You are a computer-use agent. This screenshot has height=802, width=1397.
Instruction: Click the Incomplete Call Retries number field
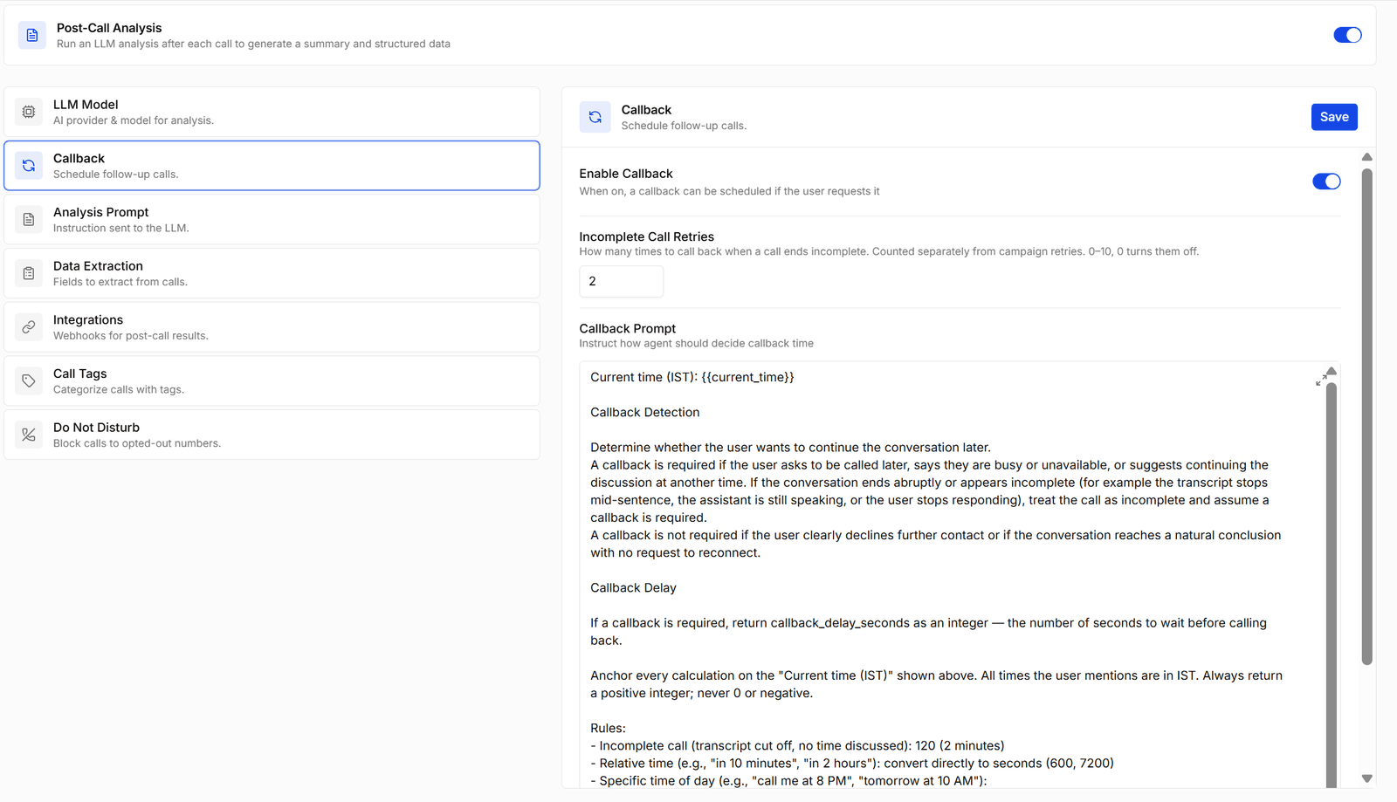(621, 281)
